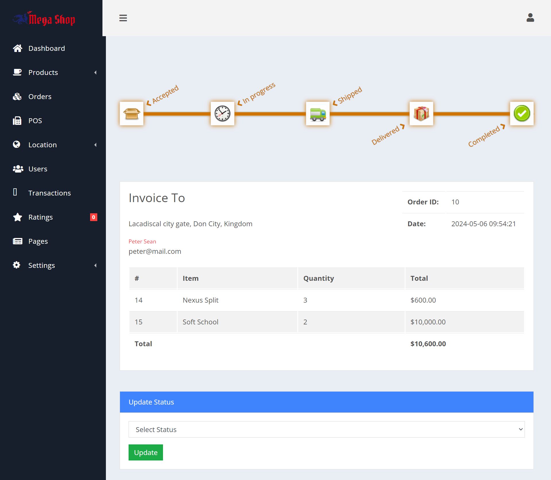Click the Settings gear icon
Viewport: 551px width, 480px height.
click(17, 265)
